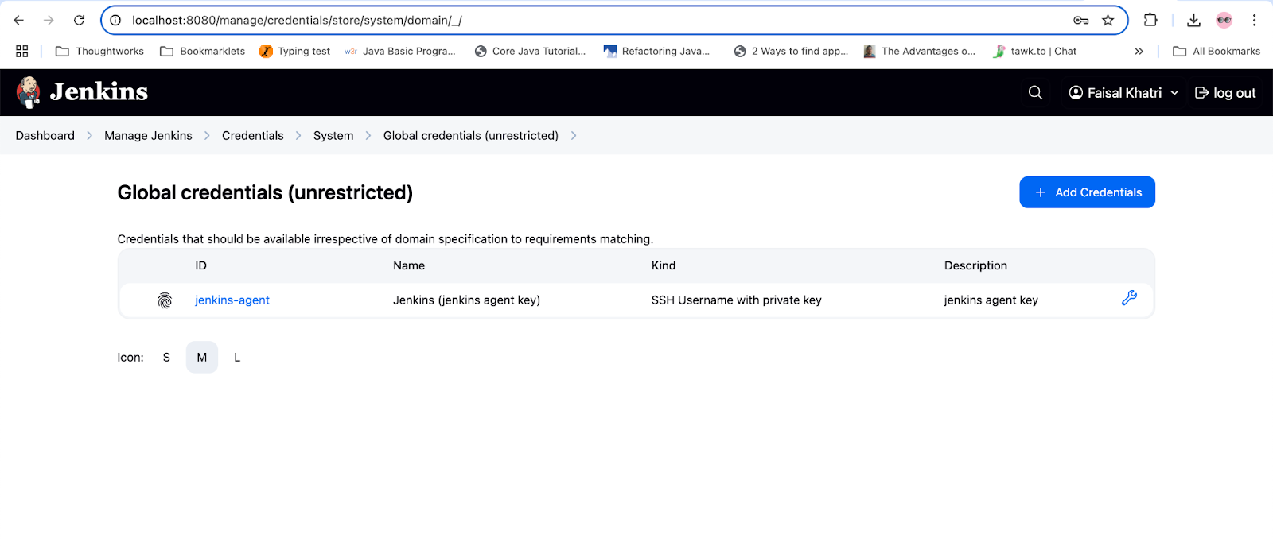This screenshot has height=546, width=1273.
Task: Open the Thoughtworks bookmark folder
Action: pos(100,51)
